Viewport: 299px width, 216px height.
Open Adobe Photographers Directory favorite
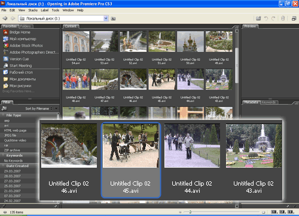click(x=31, y=53)
